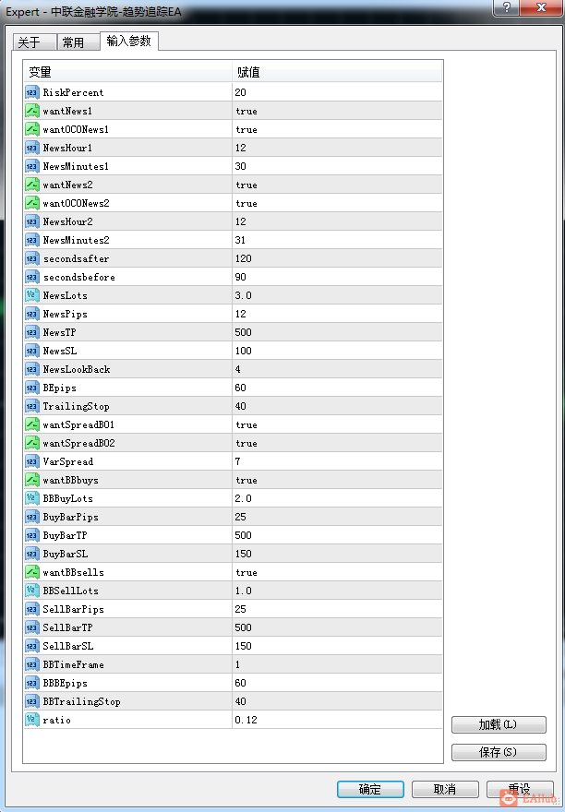Select the NewsLookBack variable name
The image size is (565, 812).
(77, 369)
